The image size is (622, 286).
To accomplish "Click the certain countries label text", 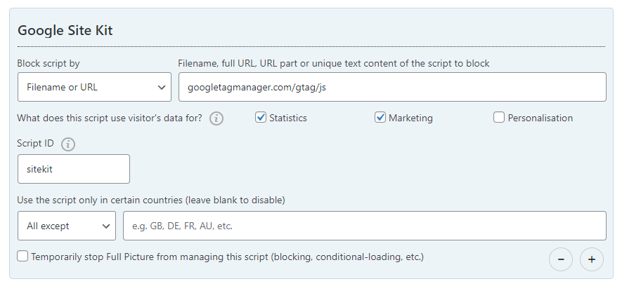I will click(x=151, y=200).
